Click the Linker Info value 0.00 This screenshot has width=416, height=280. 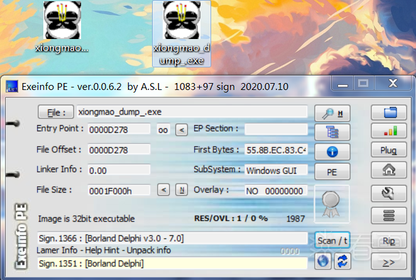pos(119,170)
